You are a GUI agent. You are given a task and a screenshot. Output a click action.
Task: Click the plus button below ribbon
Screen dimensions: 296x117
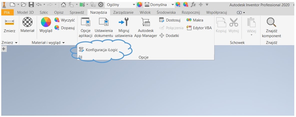(3, 49)
